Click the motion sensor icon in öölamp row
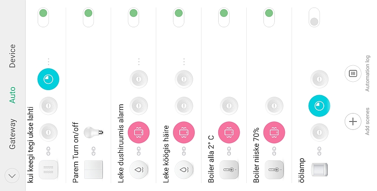 point(319,170)
